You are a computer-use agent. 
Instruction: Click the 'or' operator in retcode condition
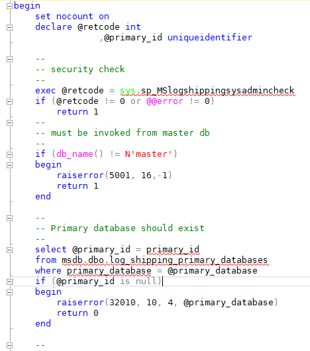coord(136,101)
